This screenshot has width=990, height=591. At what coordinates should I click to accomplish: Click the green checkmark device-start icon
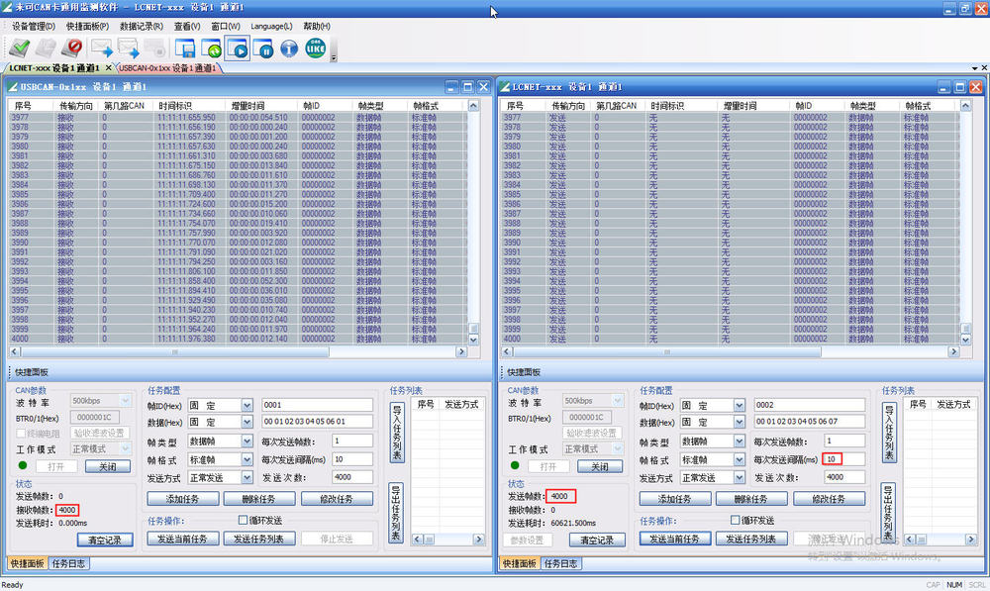click(19, 47)
